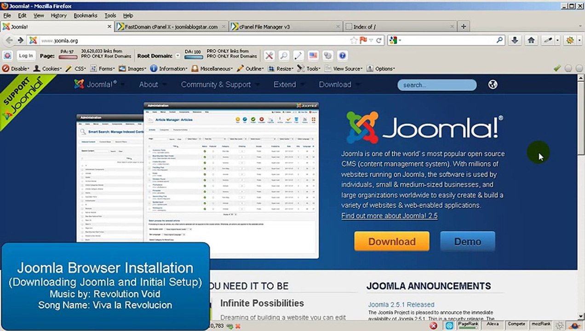The height and width of the screenshot is (331, 585).
Task: Click the Alexa button in status bar
Action: (x=493, y=325)
